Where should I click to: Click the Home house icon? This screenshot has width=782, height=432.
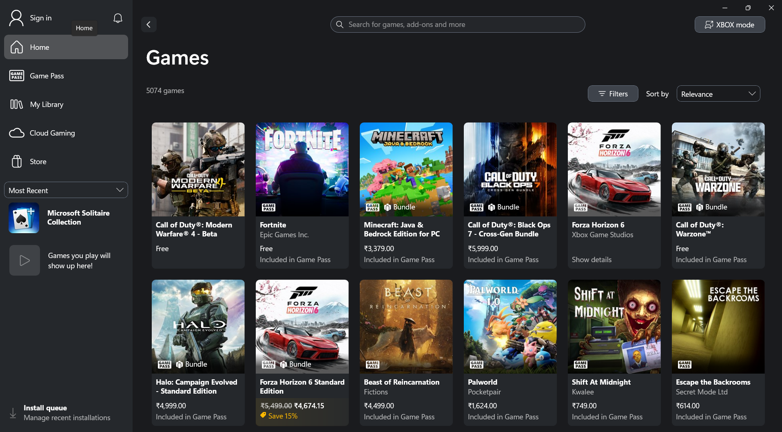pos(17,47)
